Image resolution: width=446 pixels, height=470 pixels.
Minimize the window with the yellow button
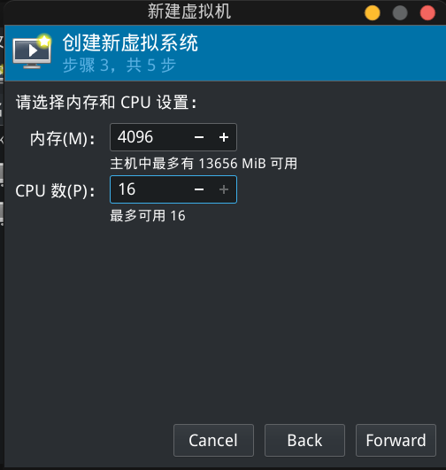click(373, 13)
